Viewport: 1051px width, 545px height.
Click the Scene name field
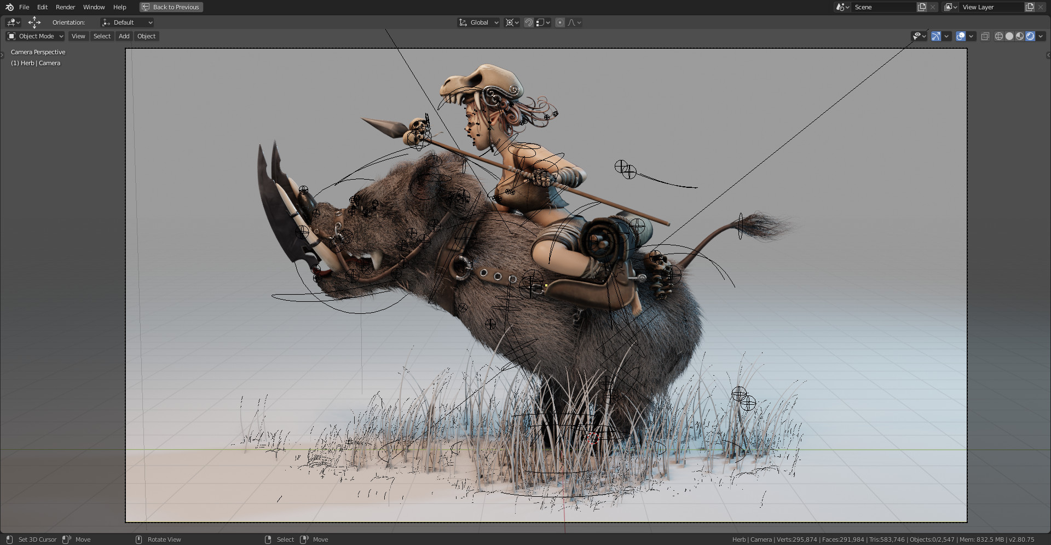pyautogui.click(x=883, y=7)
